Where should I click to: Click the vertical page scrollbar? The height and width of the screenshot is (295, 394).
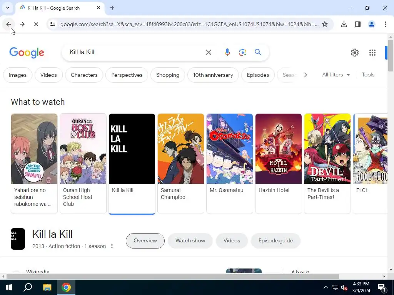point(391,55)
